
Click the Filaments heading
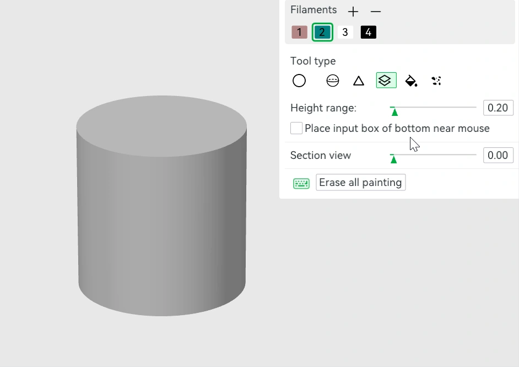(313, 10)
